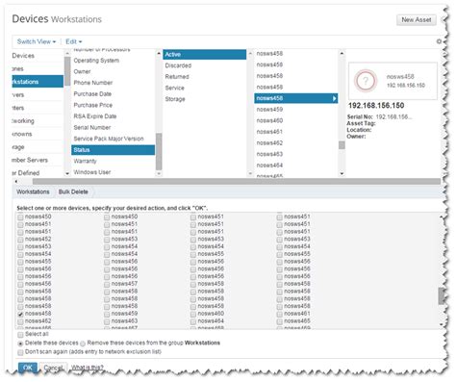Select Owner property

point(82,71)
